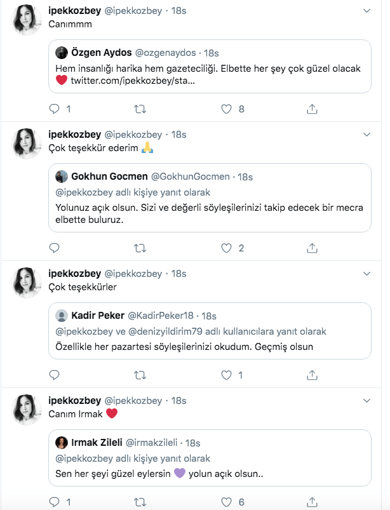Reply to the "Çok teşekkürler" tweet
The image size is (390, 510).
(53, 375)
